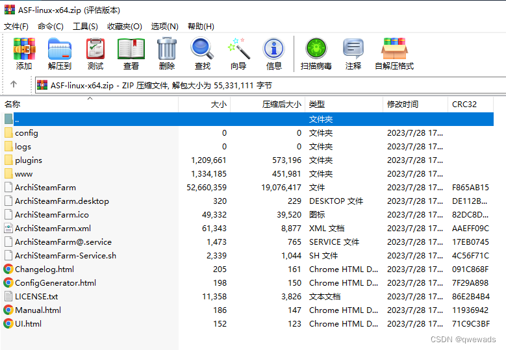Click the Manual.html Chrome icon
Screen dimensions: 506x350
click(8, 310)
